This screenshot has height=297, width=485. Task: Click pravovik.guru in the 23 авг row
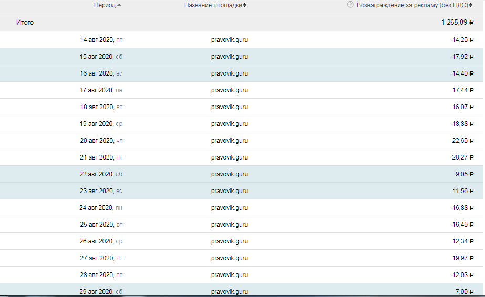click(230, 191)
